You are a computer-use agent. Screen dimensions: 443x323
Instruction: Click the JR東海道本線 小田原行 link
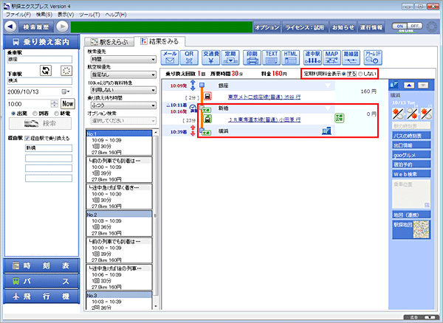click(247, 118)
